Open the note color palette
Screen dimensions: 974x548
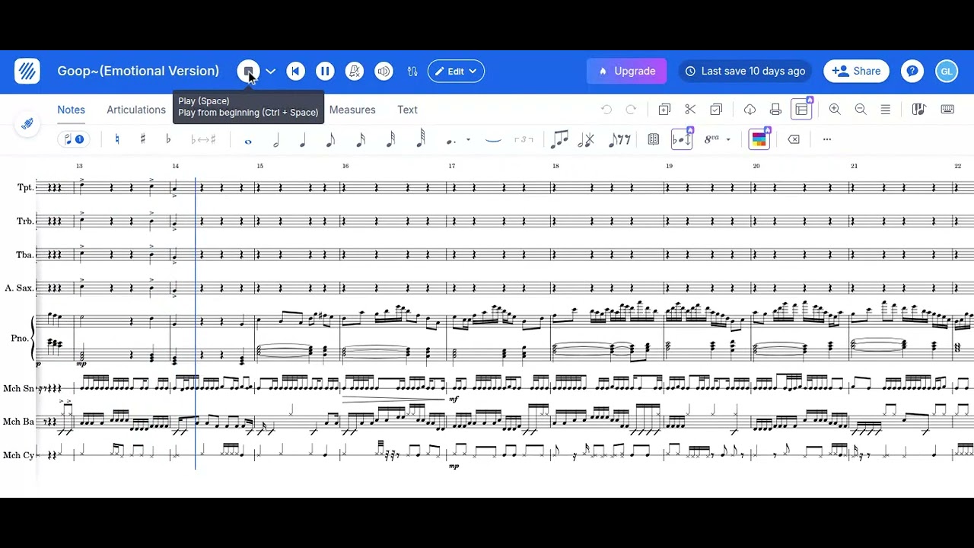click(759, 139)
